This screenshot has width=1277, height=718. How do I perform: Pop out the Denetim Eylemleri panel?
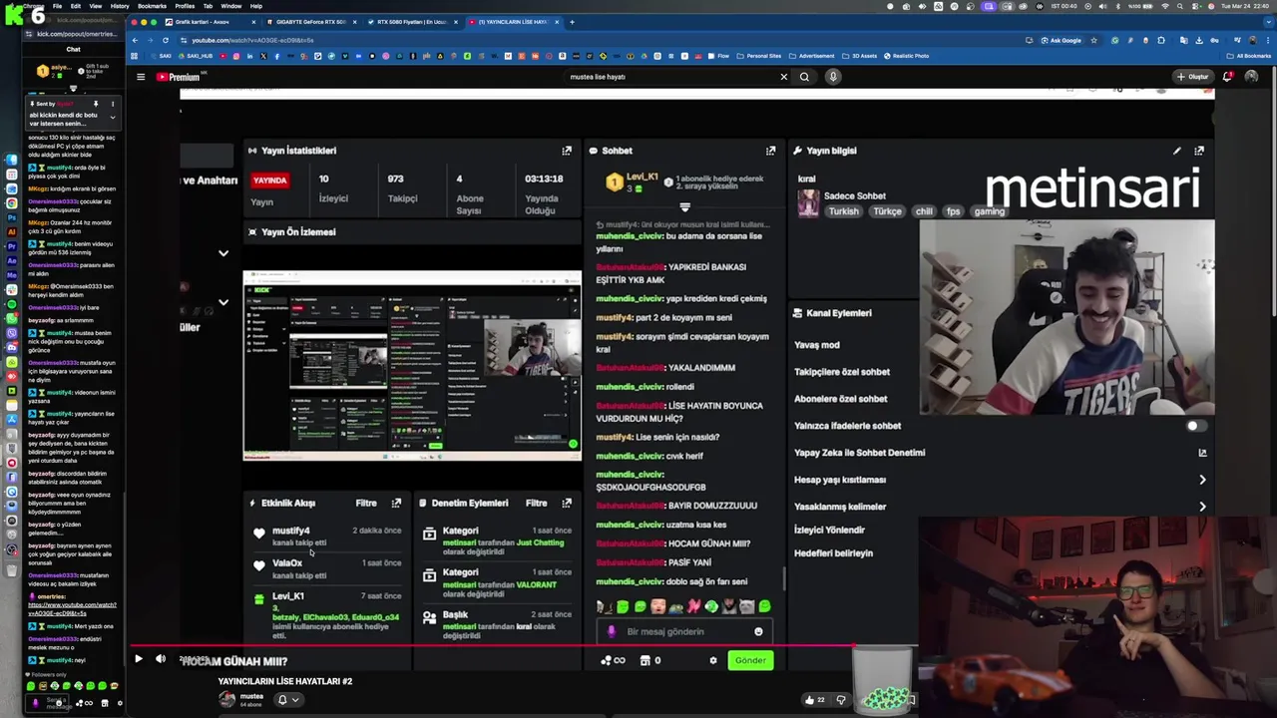click(x=567, y=504)
